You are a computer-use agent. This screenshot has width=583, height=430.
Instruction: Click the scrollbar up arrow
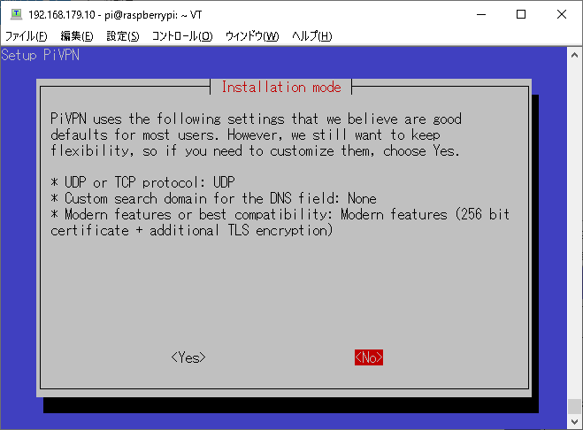click(x=574, y=55)
